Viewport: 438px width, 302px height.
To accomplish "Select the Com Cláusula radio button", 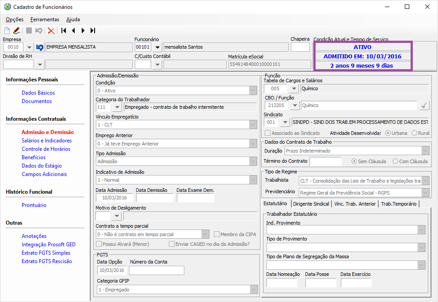I will [x=395, y=161].
